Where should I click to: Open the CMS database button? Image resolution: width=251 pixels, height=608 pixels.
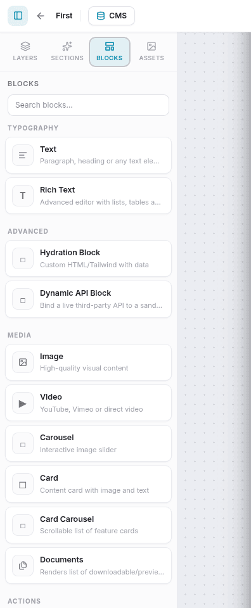pos(112,16)
